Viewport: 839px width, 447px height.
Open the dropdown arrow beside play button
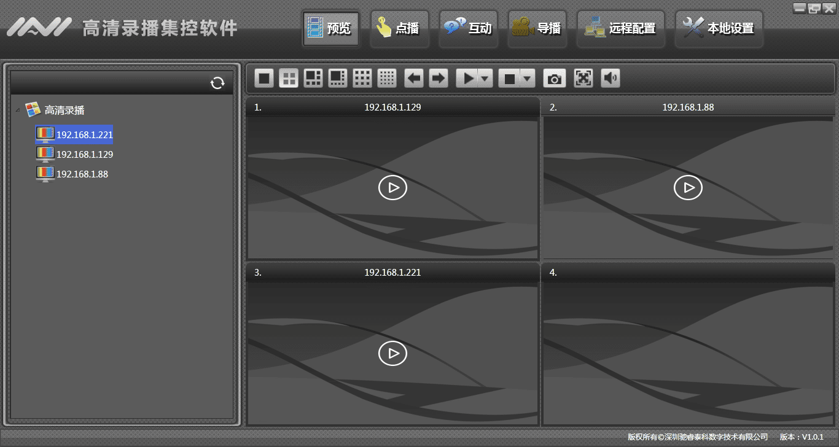485,79
